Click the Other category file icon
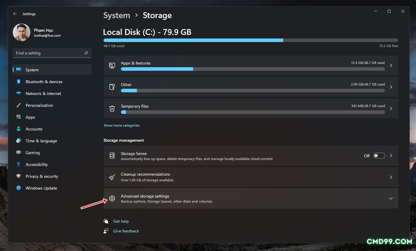 coord(112,87)
